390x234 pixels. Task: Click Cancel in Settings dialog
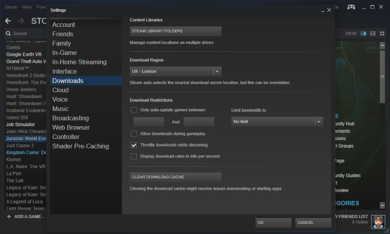pyautogui.click(x=313, y=222)
